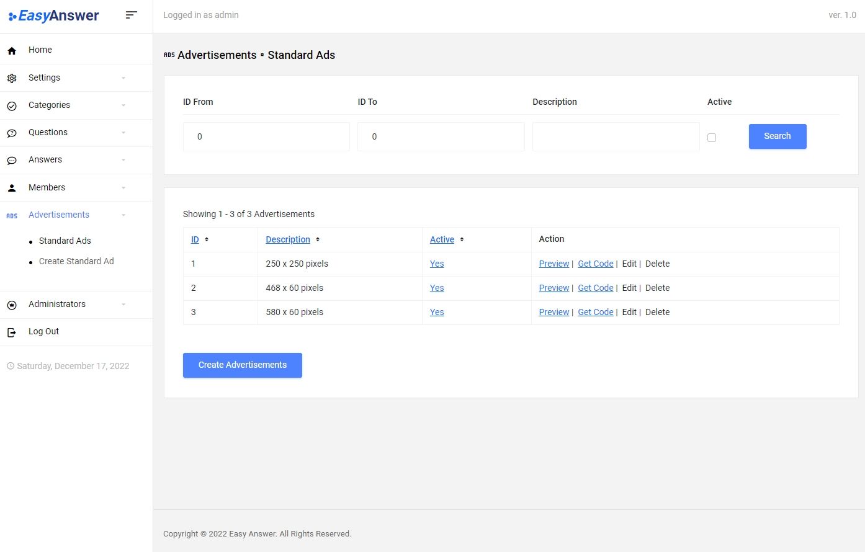Click Create Advertisements button
Viewport: 865px width, 552px height.
pyautogui.click(x=242, y=365)
